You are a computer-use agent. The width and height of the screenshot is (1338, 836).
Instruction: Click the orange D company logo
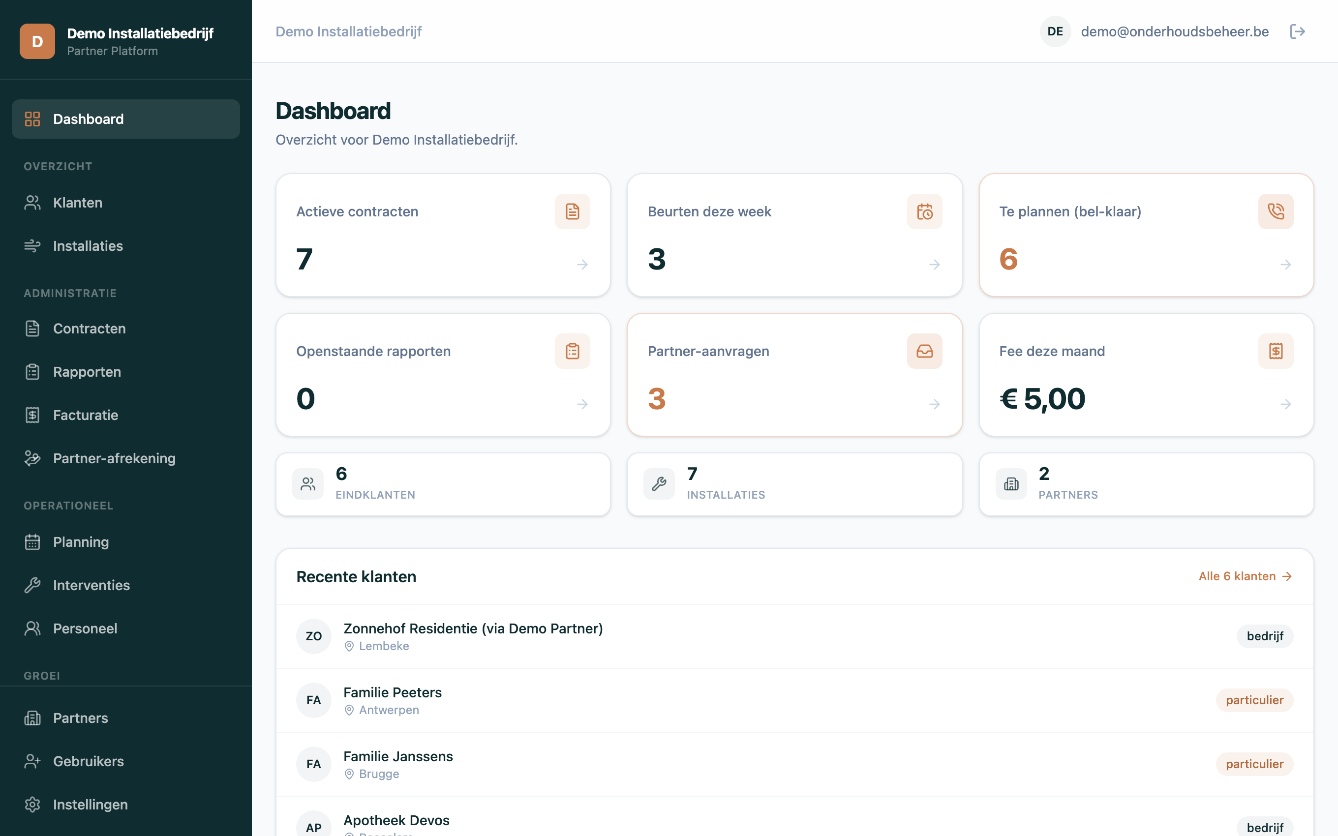37,41
